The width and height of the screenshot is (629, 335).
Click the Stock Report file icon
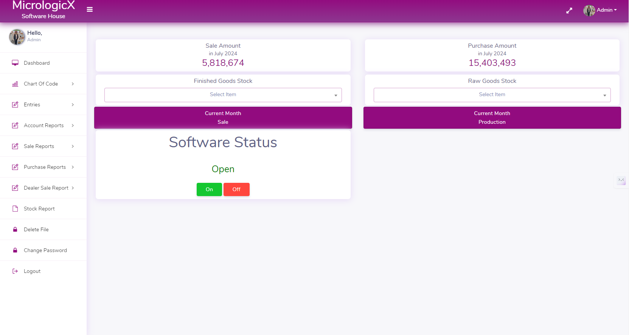click(15, 209)
